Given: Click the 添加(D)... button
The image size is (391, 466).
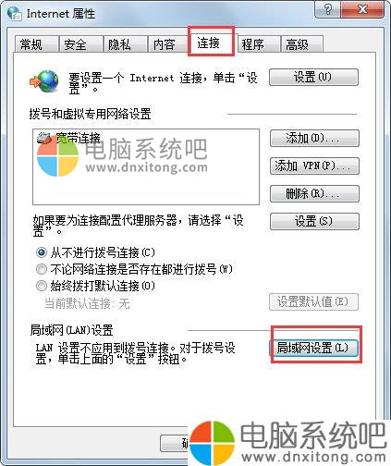Looking at the screenshot, I should (314, 138).
